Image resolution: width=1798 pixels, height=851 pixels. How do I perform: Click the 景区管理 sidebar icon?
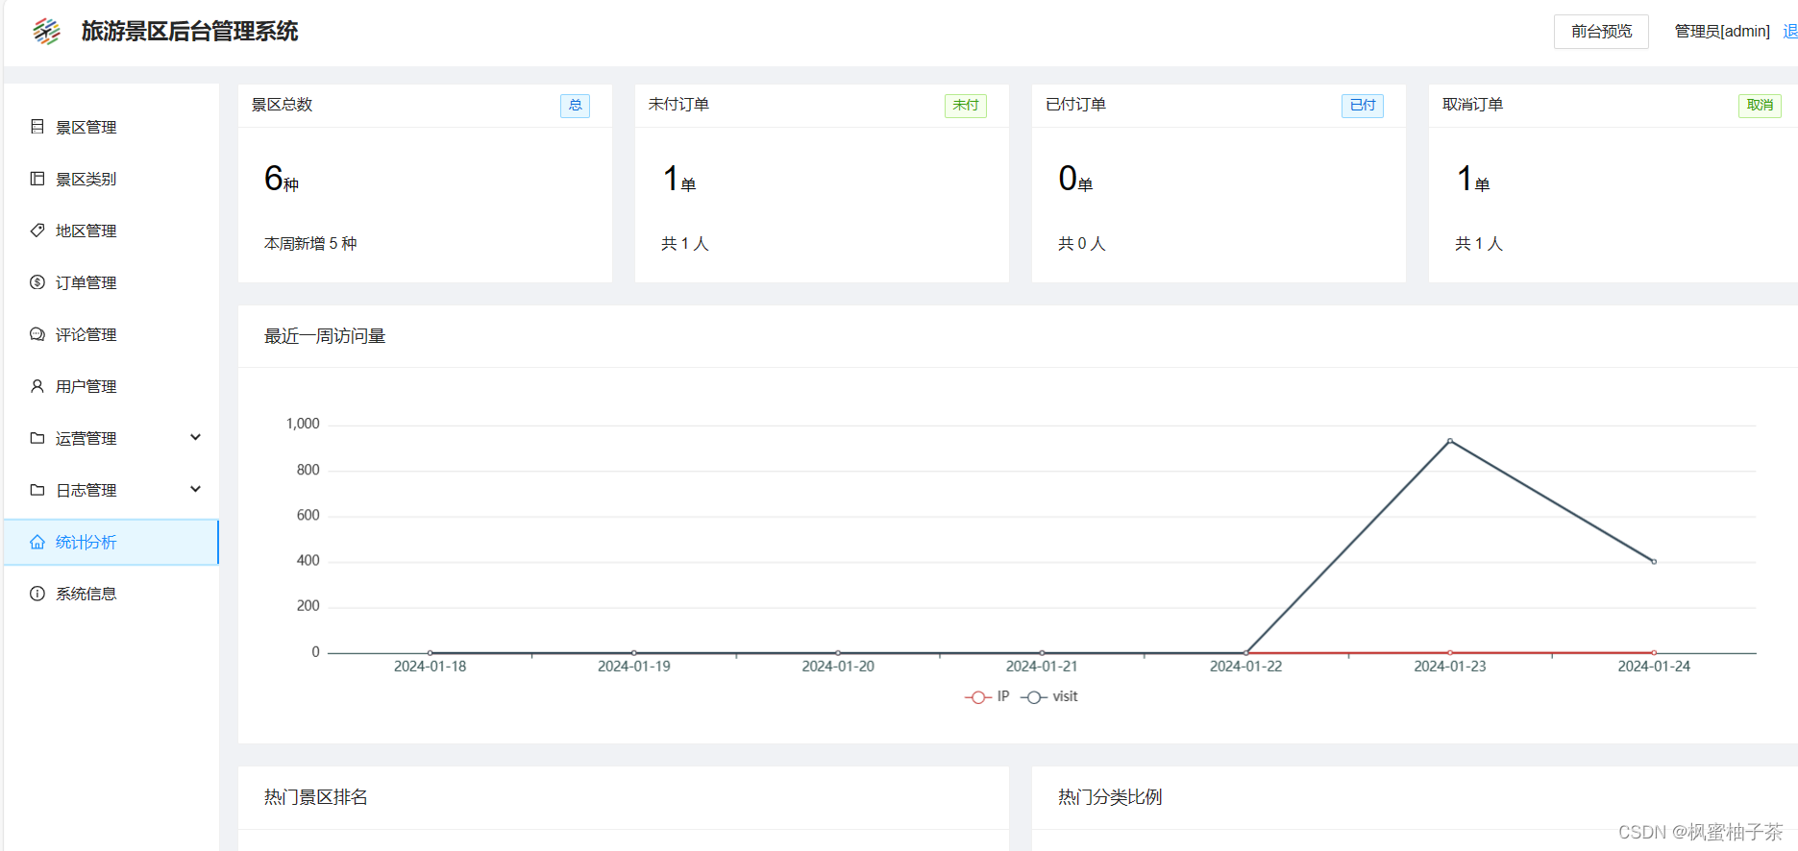37,127
